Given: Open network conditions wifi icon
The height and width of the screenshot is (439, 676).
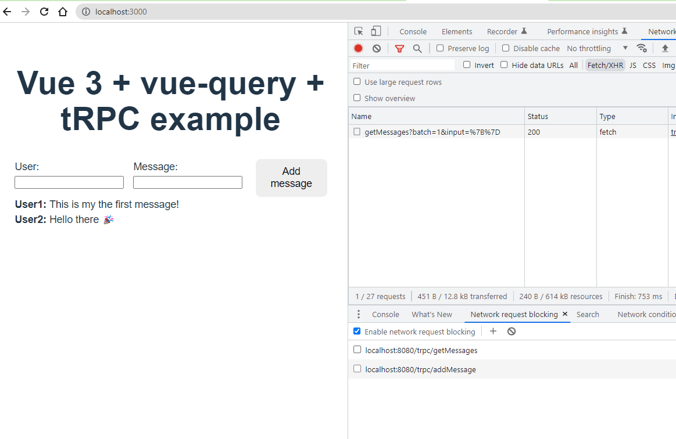Looking at the screenshot, I should coord(642,48).
